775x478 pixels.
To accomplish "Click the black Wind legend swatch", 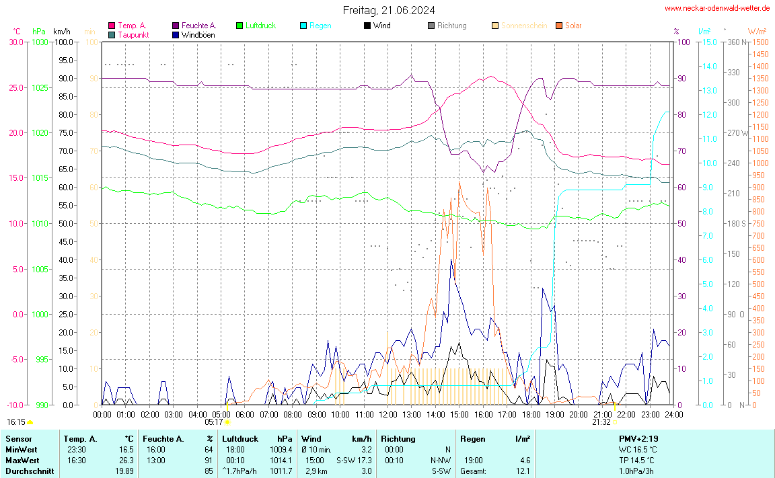I will (367, 26).
